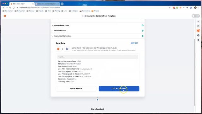The image size is (202, 114).
Task: Click the green extension icon
Action: (x=177, y=8)
